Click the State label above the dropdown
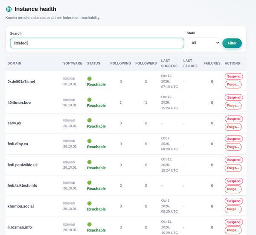Viewport: 256px width, 235px height. point(191,33)
